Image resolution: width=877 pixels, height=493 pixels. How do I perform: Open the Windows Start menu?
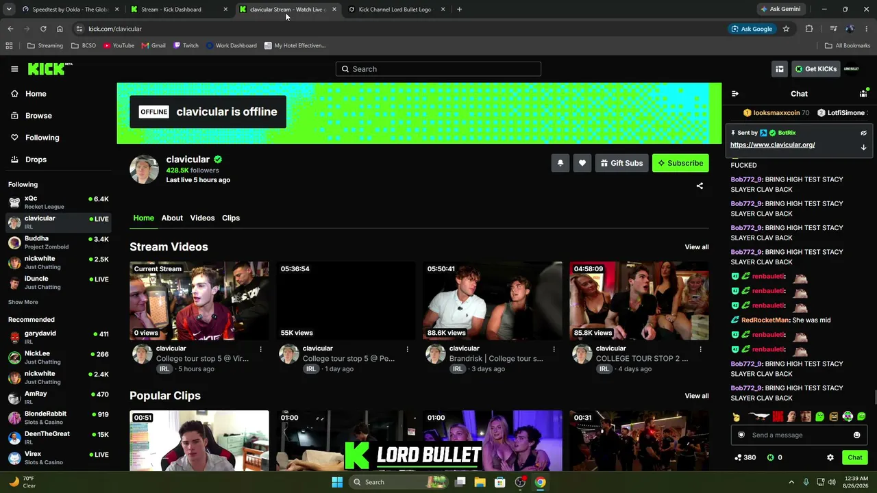[337, 482]
